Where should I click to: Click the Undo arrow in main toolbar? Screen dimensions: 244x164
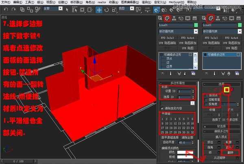tap(6, 10)
